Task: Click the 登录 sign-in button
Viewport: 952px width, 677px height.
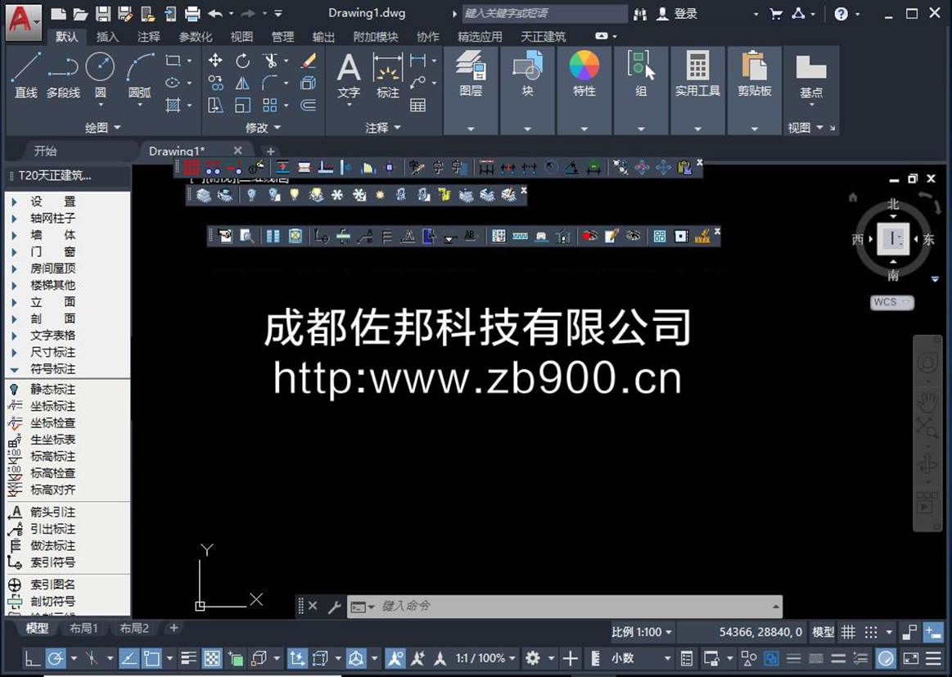Action: point(678,13)
